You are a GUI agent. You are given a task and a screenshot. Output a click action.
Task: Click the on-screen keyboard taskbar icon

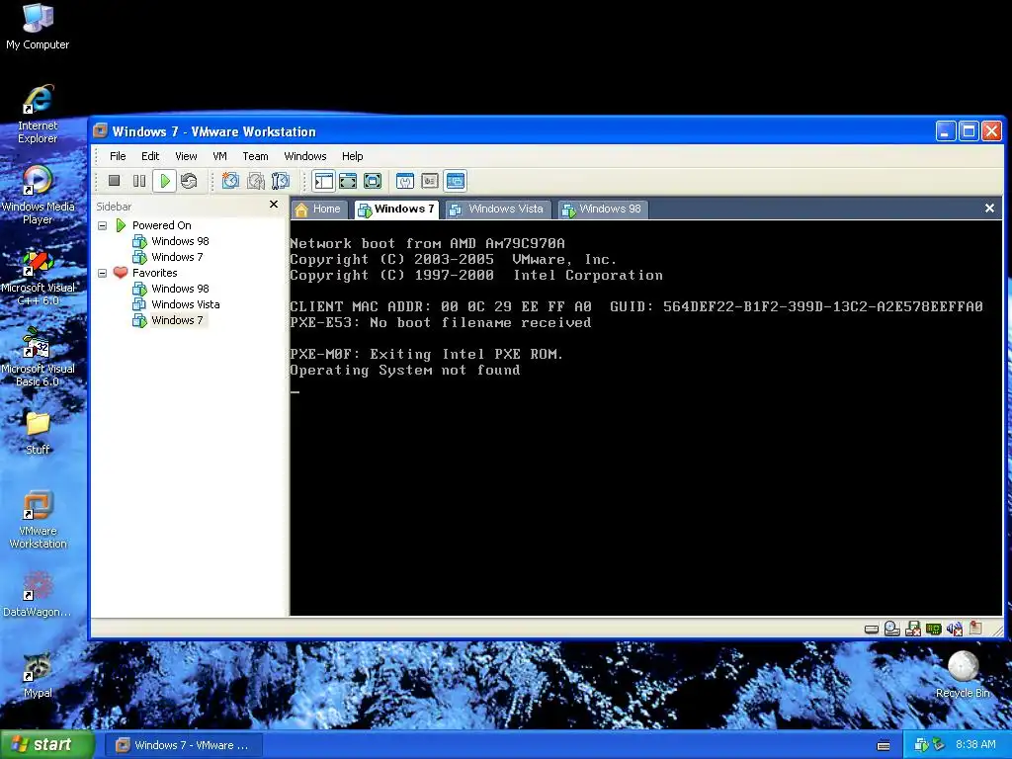tap(884, 745)
